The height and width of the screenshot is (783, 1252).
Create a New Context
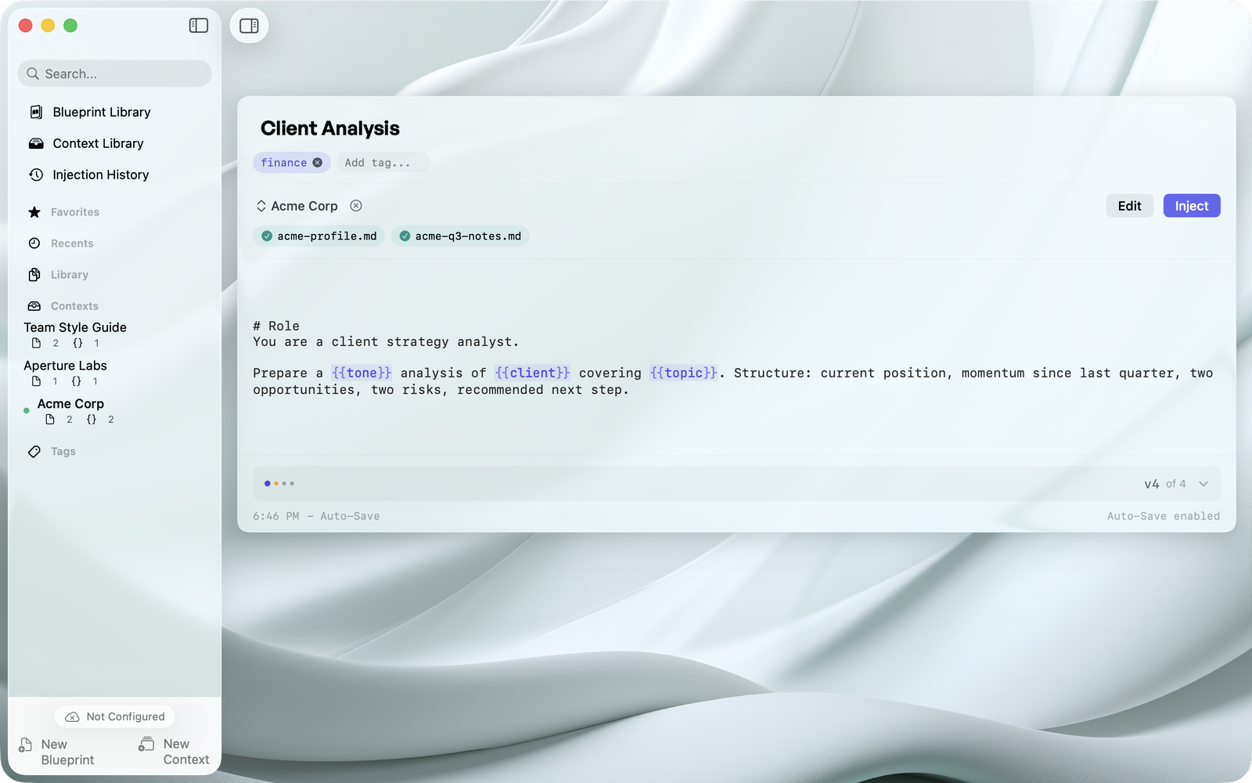[x=174, y=752]
